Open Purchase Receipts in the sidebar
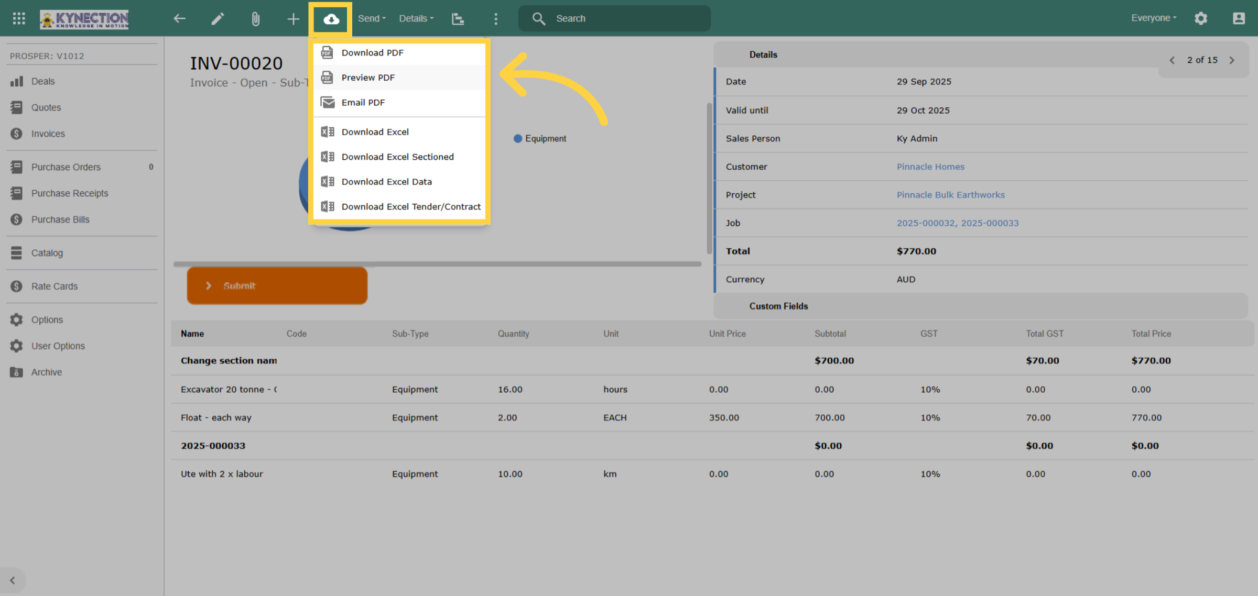The height and width of the screenshot is (596, 1258). [x=82, y=193]
